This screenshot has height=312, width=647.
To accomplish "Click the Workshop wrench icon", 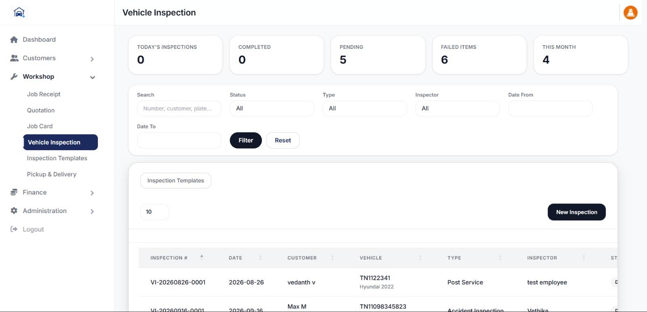I will (14, 77).
